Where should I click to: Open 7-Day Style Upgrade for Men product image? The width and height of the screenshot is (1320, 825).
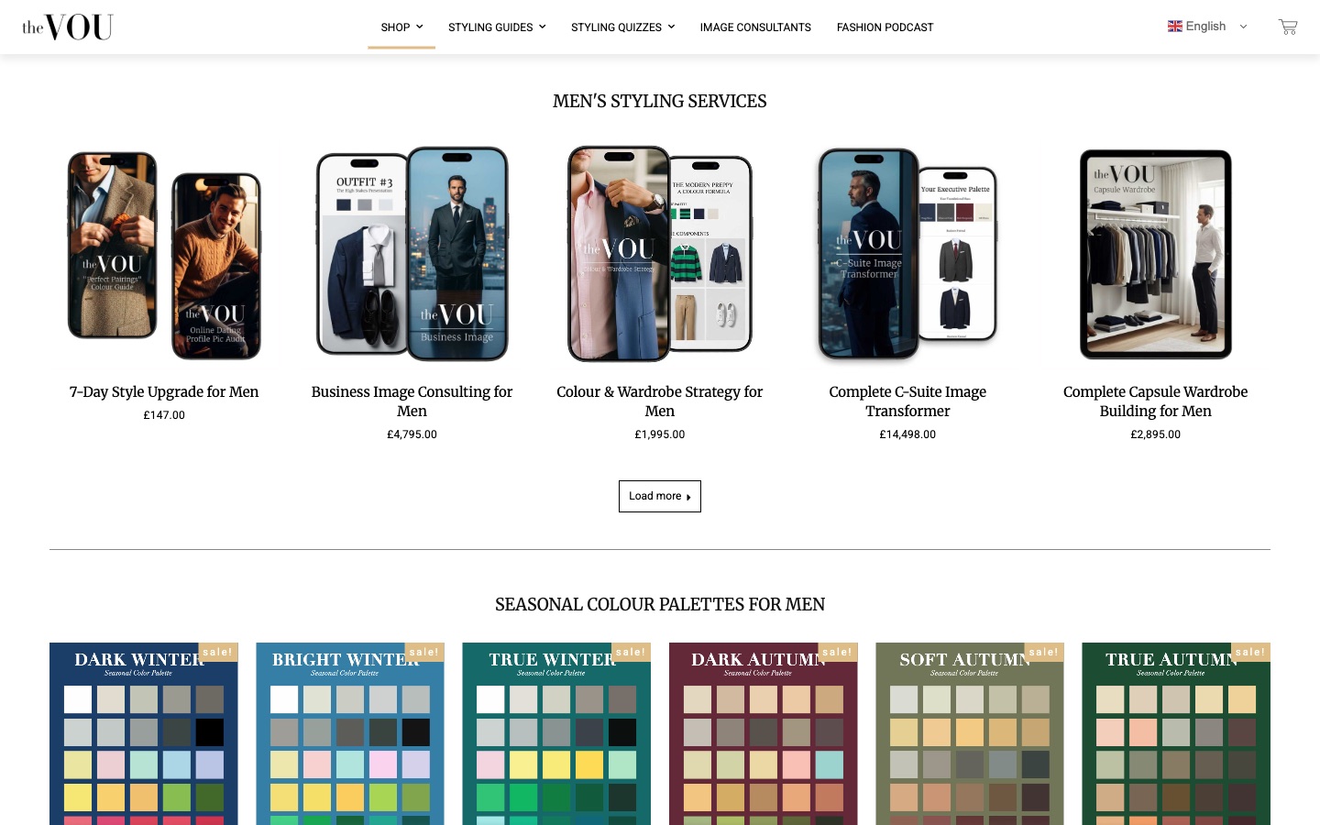164,255
